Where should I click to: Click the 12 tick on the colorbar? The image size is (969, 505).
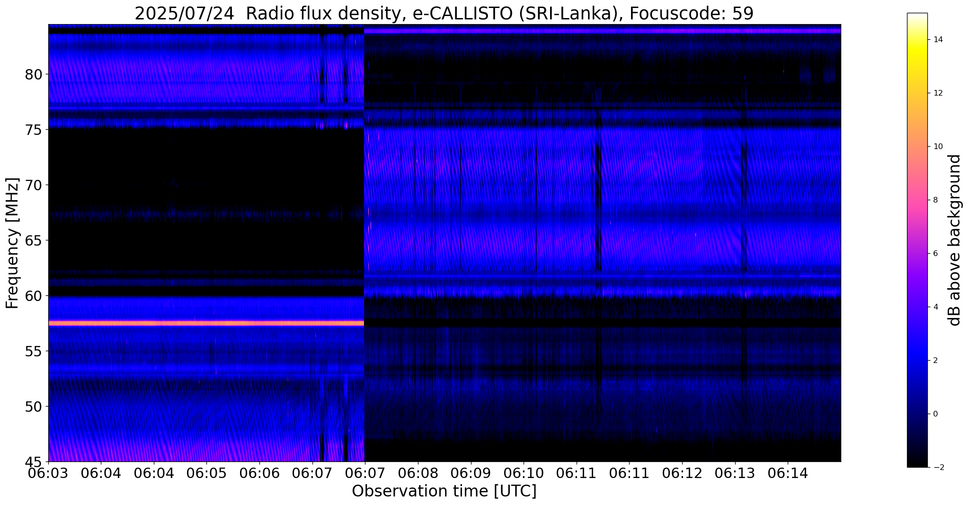click(937, 93)
